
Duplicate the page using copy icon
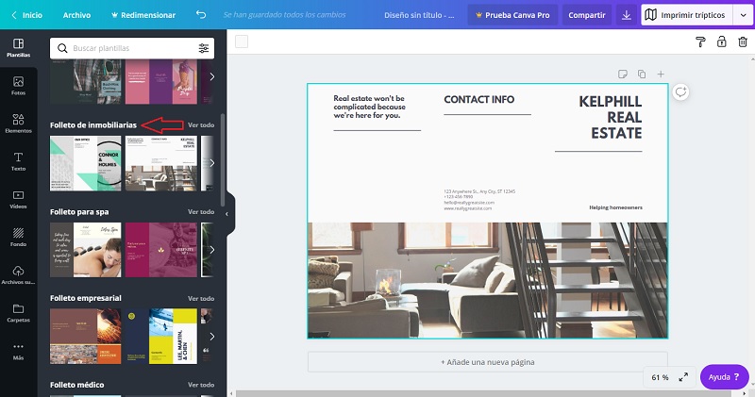[642, 74]
